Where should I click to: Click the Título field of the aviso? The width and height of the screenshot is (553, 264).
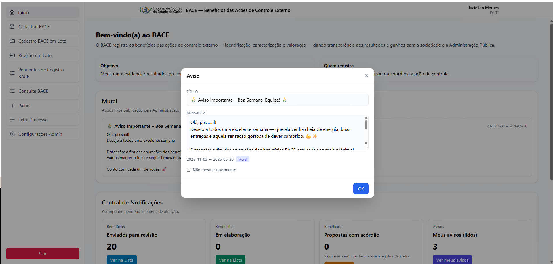click(277, 100)
